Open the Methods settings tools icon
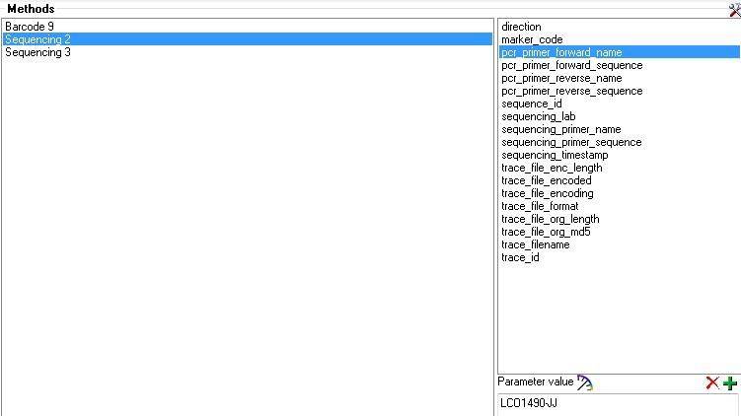 point(733,10)
